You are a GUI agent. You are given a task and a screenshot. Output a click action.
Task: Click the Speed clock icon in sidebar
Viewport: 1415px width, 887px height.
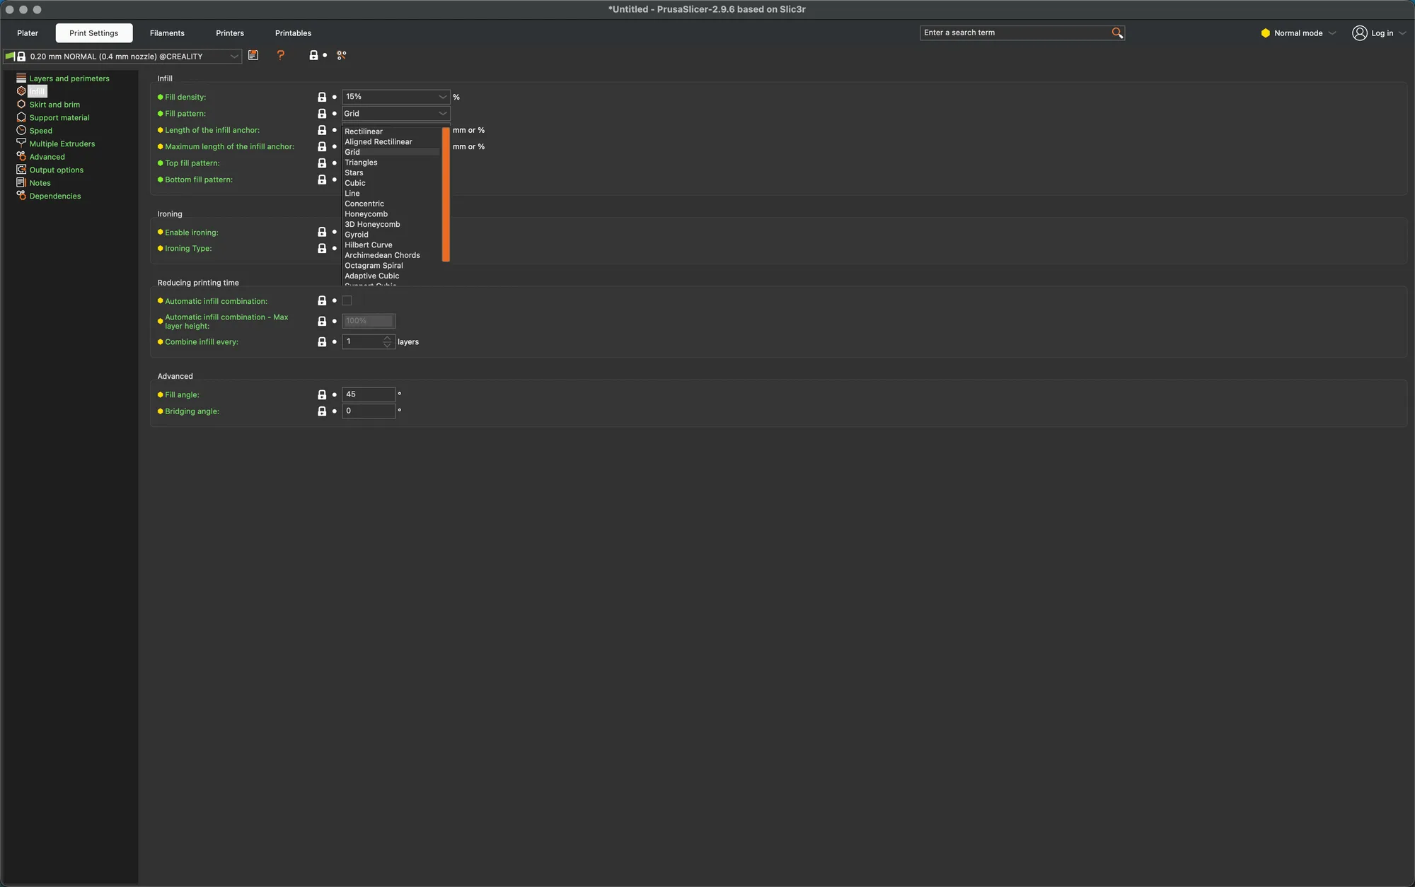[x=21, y=131]
